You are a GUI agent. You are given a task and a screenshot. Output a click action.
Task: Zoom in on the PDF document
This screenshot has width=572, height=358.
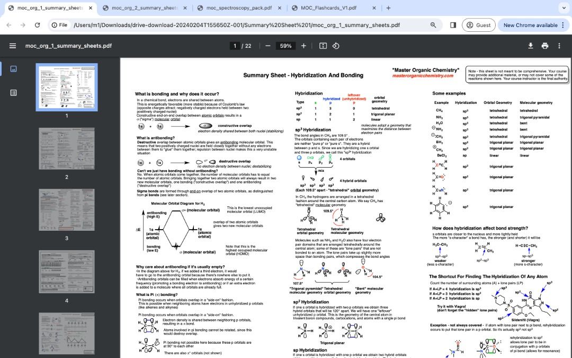[303, 46]
